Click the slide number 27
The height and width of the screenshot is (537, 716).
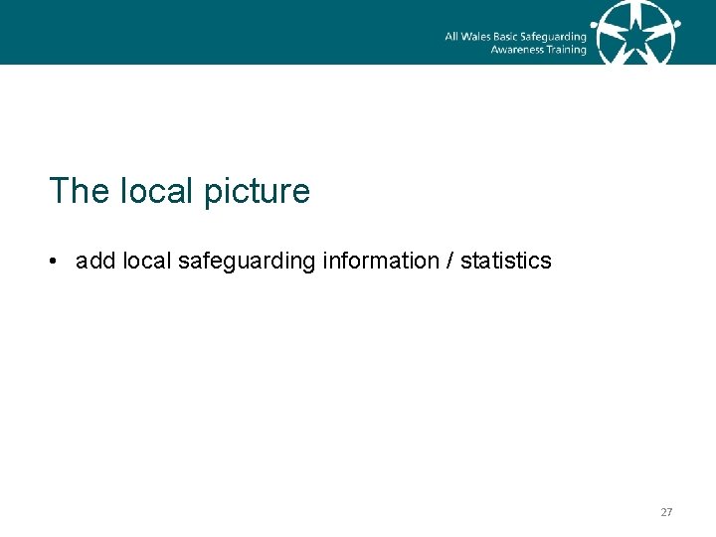point(666,512)
